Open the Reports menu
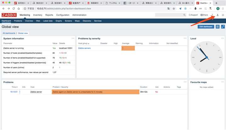Image resolution: width=226 pixels, height=130 pixels. [x=49, y=15]
